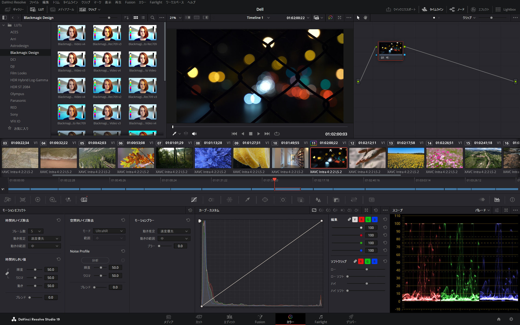Open the Tracker palette

tap(283, 200)
